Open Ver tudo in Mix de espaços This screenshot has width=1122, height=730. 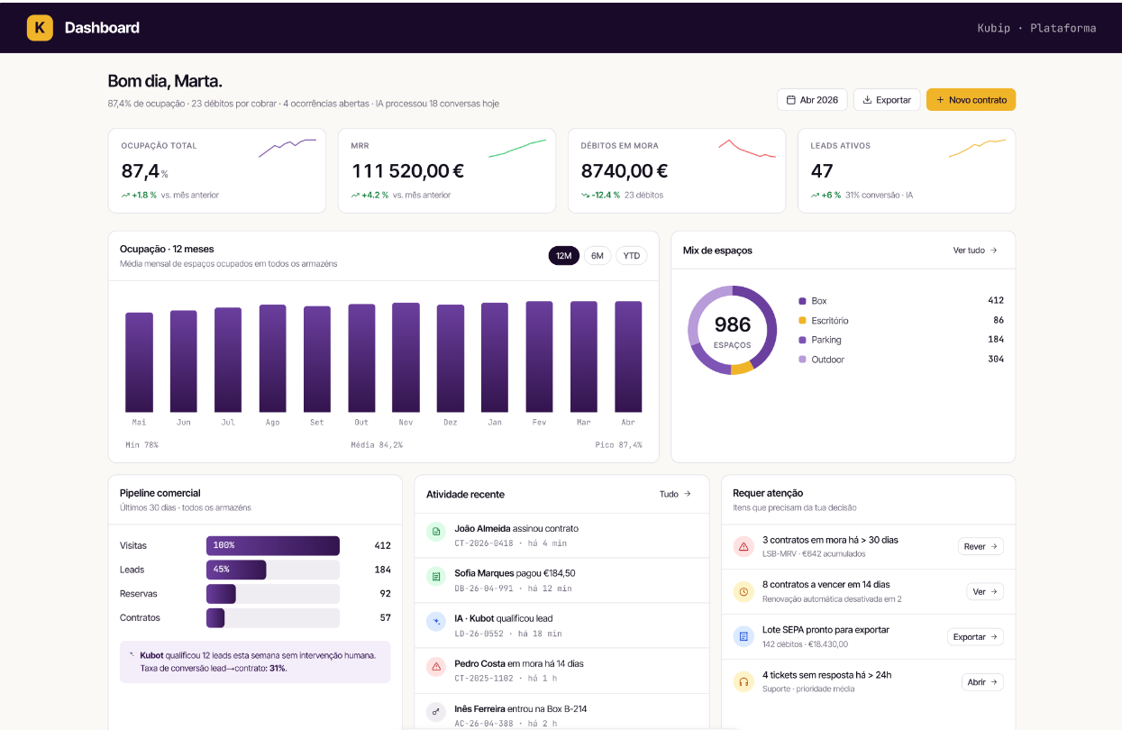(975, 251)
